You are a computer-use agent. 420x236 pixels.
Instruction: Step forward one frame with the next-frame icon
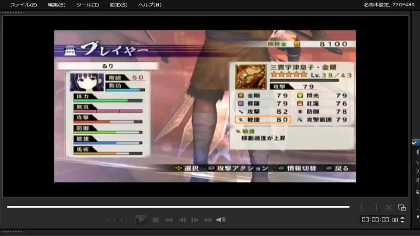coord(195,220)
